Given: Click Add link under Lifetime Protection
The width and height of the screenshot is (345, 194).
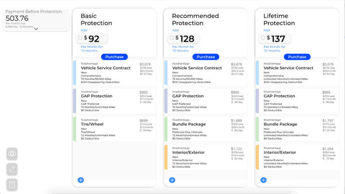Looking at the screenshot, I should [x=266, y=30].
